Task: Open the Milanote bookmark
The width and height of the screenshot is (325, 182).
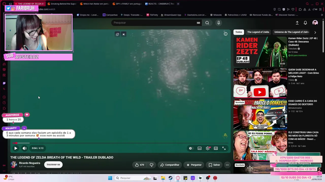Action: (x=216, y=15)
